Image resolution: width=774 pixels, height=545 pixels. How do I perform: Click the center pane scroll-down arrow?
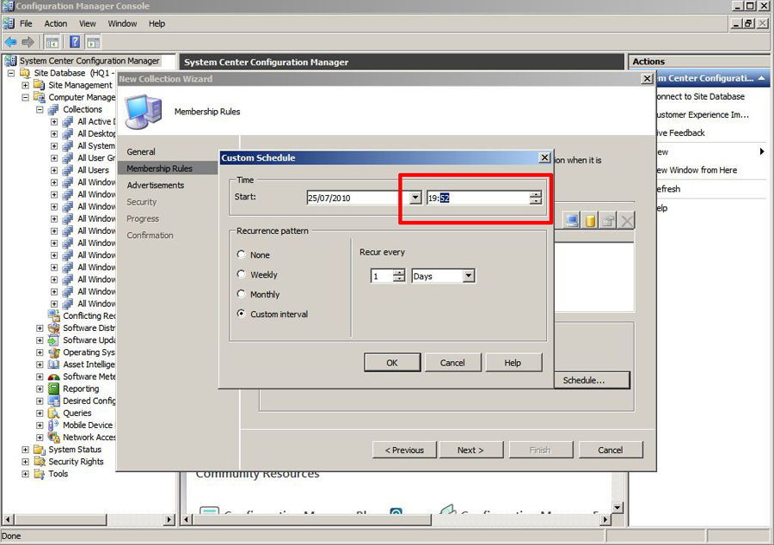(x=617, y=507)
